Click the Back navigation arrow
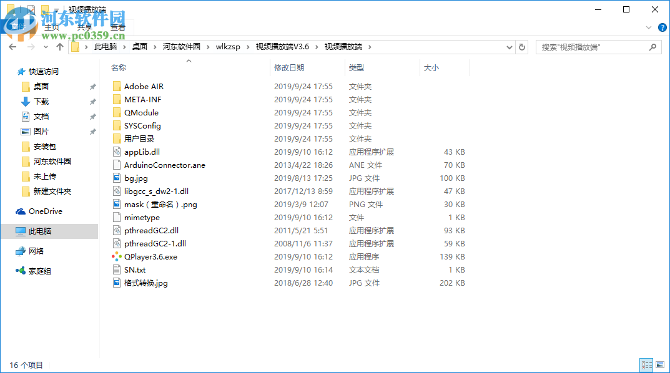 click(12, 46)
